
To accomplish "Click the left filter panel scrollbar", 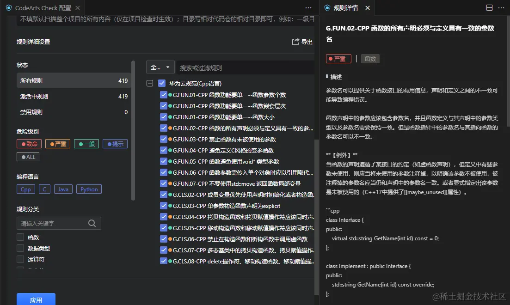I will 133,130.
